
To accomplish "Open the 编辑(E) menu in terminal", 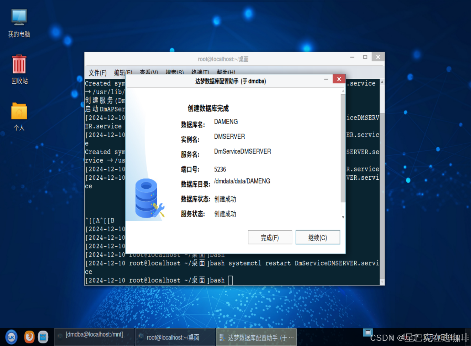I will point(123,73).
